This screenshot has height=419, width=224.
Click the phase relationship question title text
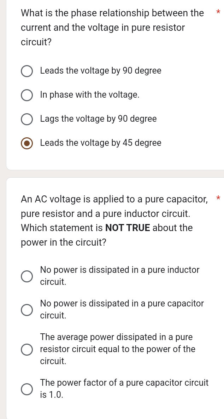[x=112, y=28]
